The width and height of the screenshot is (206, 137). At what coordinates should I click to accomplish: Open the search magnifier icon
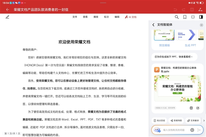[177, 17]
